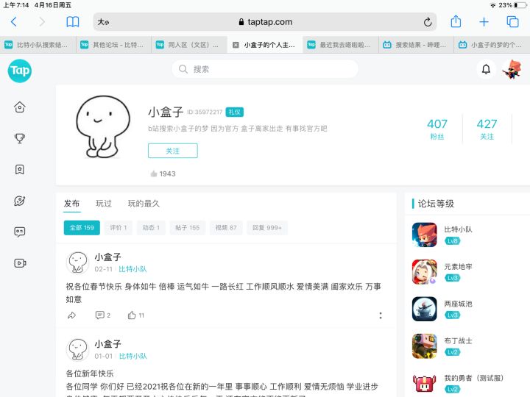Like the 02-11 post
530x397 pixels.
(136, 315)
